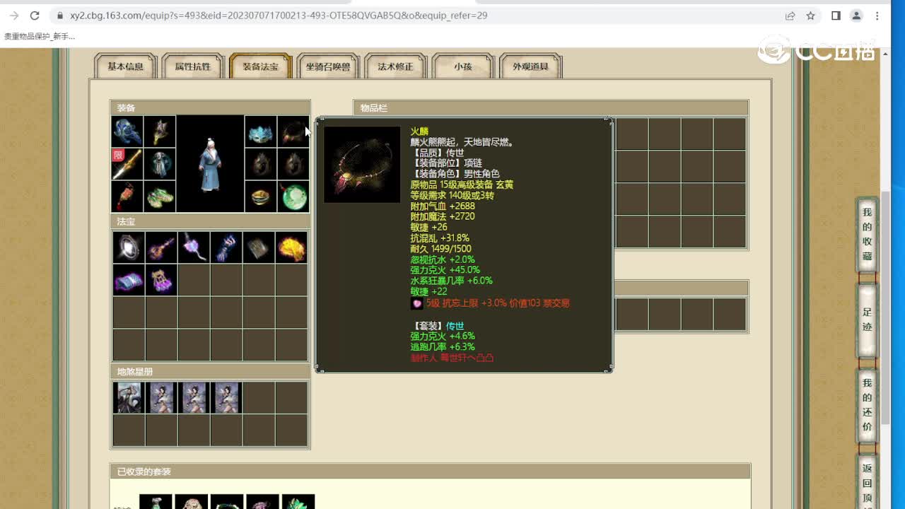Select the purple scroll treasure icon
This screenshot has height=509, width=905.
coord(129,280)
